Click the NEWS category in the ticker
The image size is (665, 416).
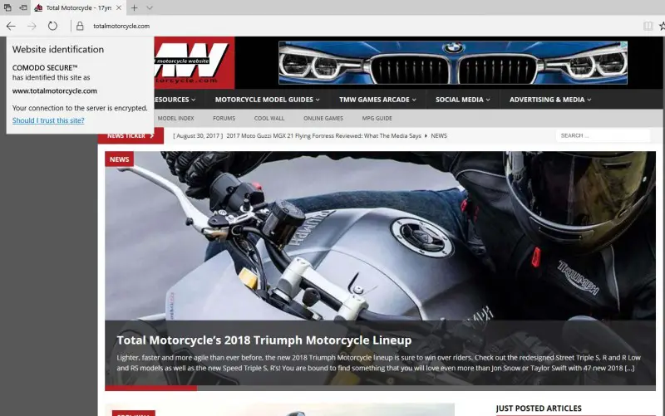439,135
